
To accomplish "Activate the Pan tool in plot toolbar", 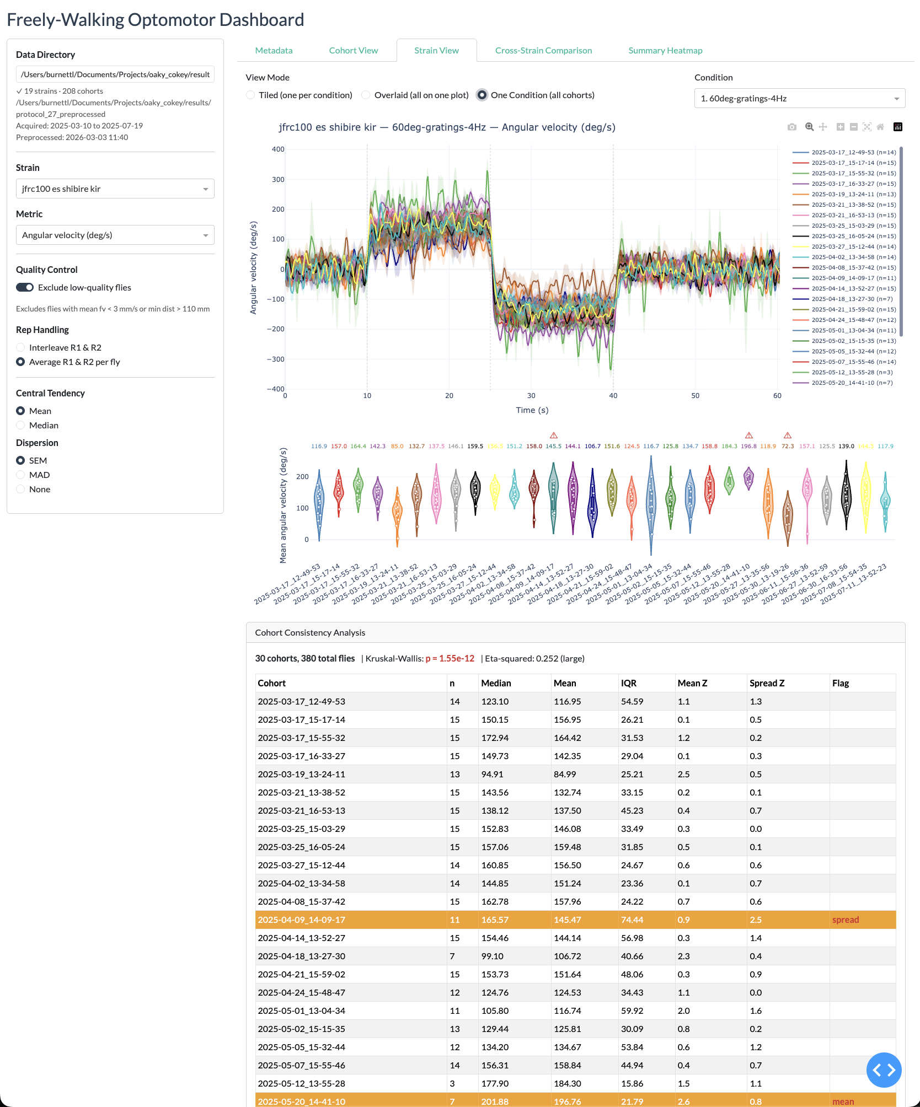I will point(823,127).
